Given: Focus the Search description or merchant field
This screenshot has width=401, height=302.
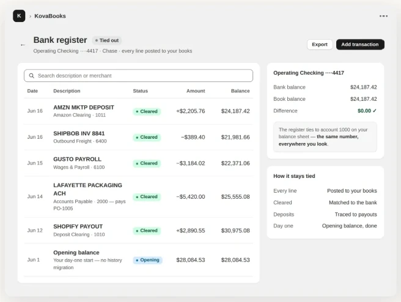Looking at the screenshot, I should (x=138, y=76).
